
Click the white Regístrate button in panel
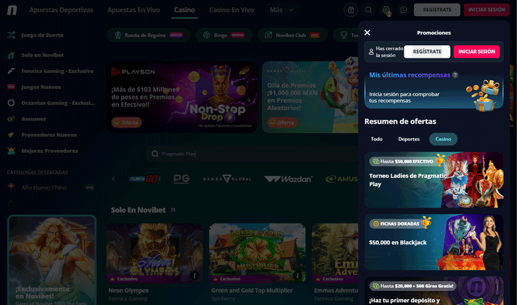tap(427, 52)
